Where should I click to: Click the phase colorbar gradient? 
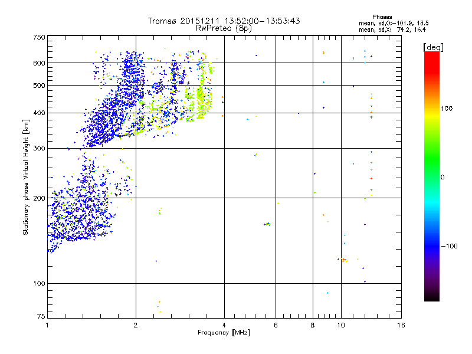(x=432, y=176)
